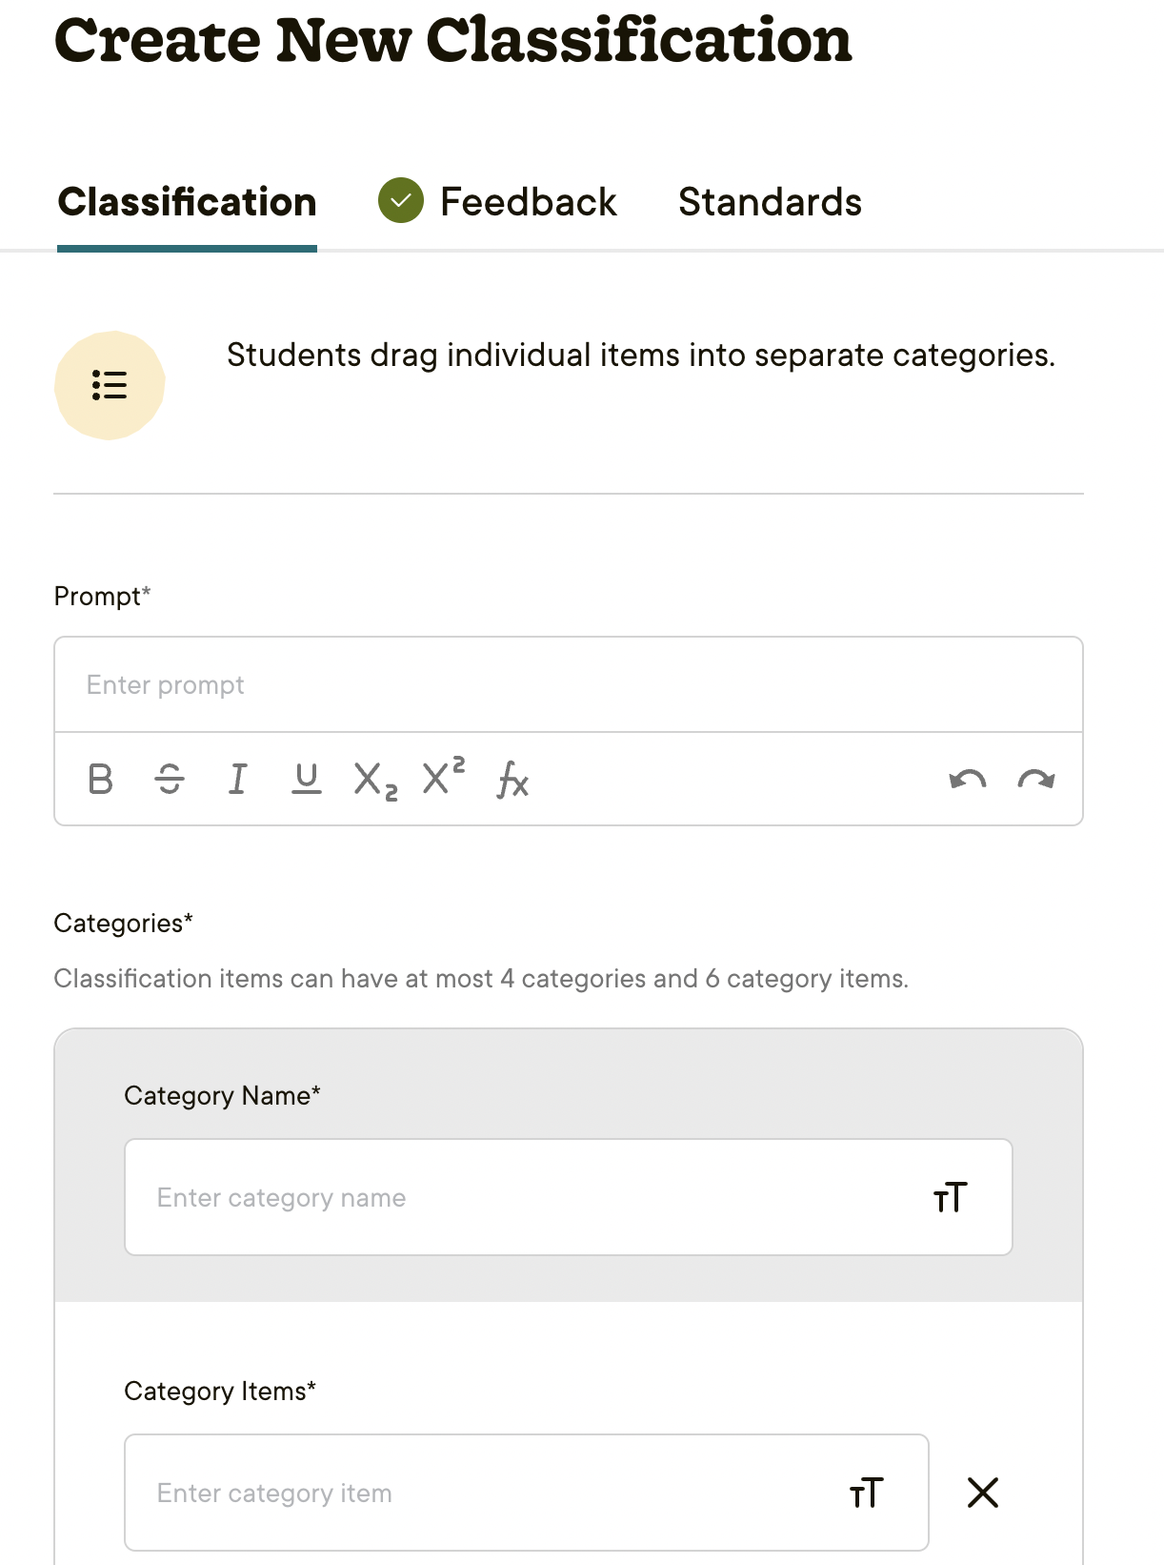This screenshot has height=1565, width=1164.
Task: Apply strikethrough formatting to the prompt
Action: pyautogui.click(x=168, y=780)
